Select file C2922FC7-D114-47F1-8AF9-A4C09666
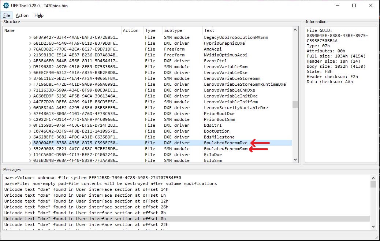Image resolution: width=380 pixels, height=241 pixels. pyautogui.click(x=76, y=119)
